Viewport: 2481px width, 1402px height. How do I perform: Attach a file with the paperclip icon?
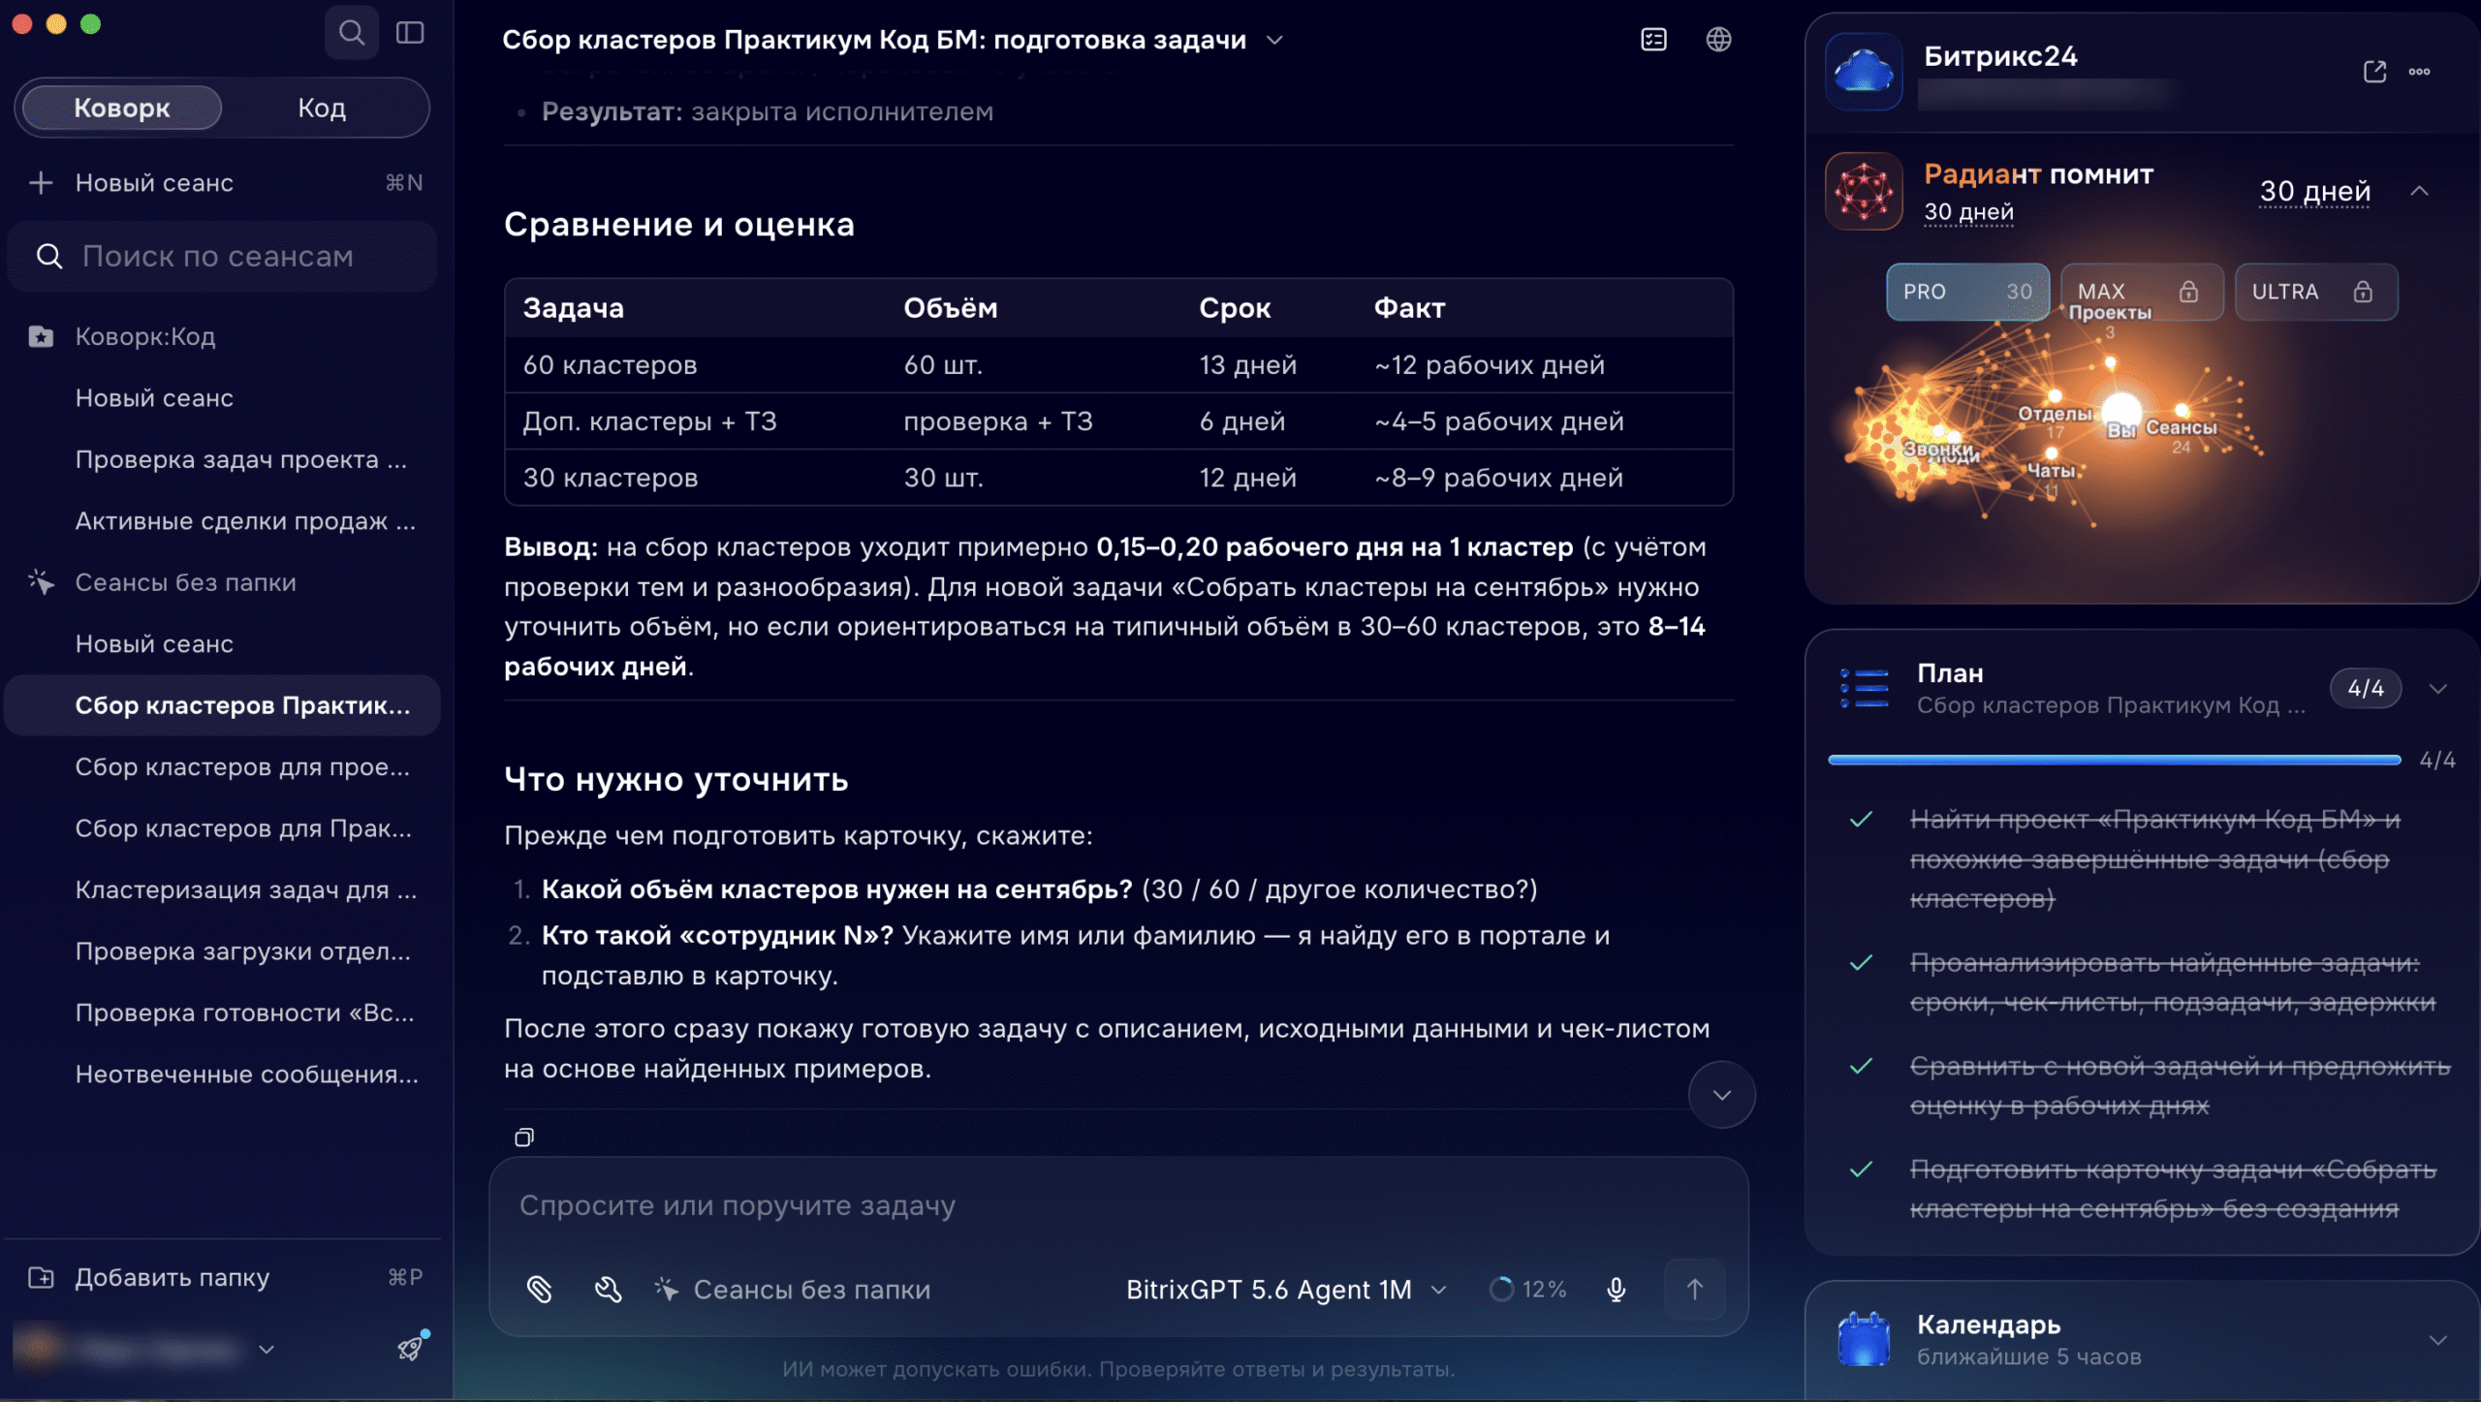[540, 1289]
